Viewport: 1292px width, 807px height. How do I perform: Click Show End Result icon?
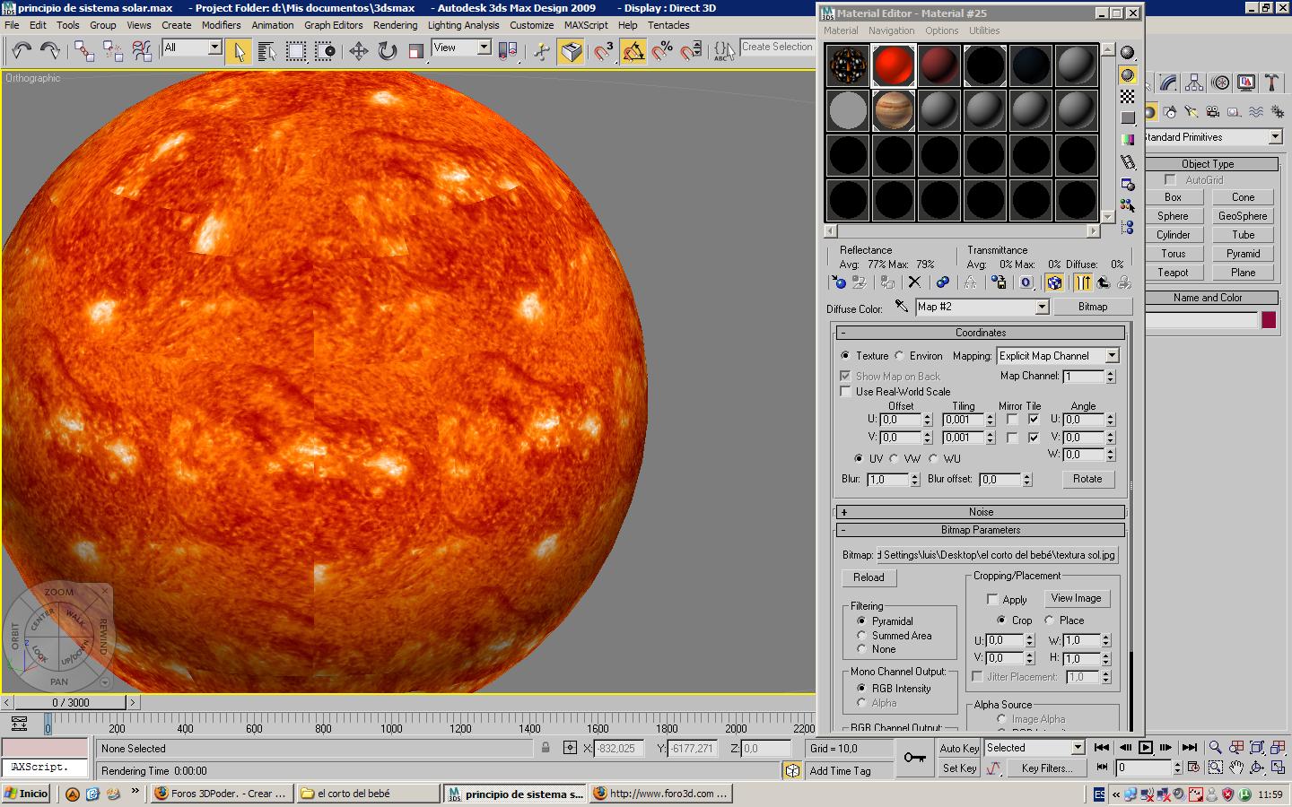(x=1084, y=282)
